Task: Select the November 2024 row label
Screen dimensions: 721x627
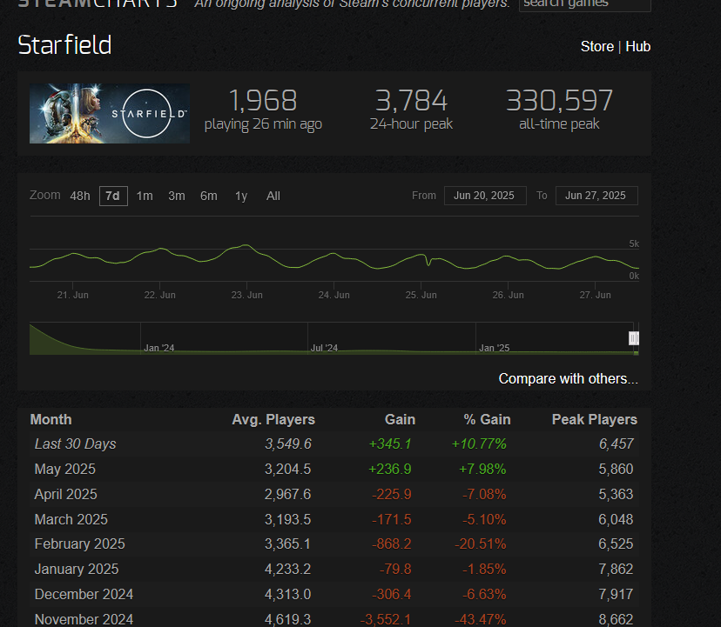Action: click(84, 619)
